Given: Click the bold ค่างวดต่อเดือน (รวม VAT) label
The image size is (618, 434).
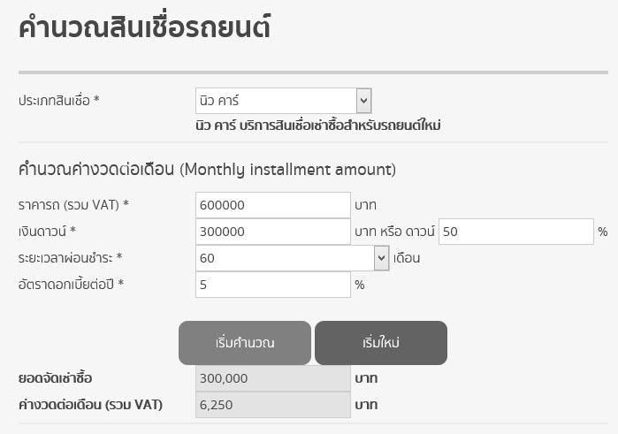Looking at the screenshot, I should 91,405.
